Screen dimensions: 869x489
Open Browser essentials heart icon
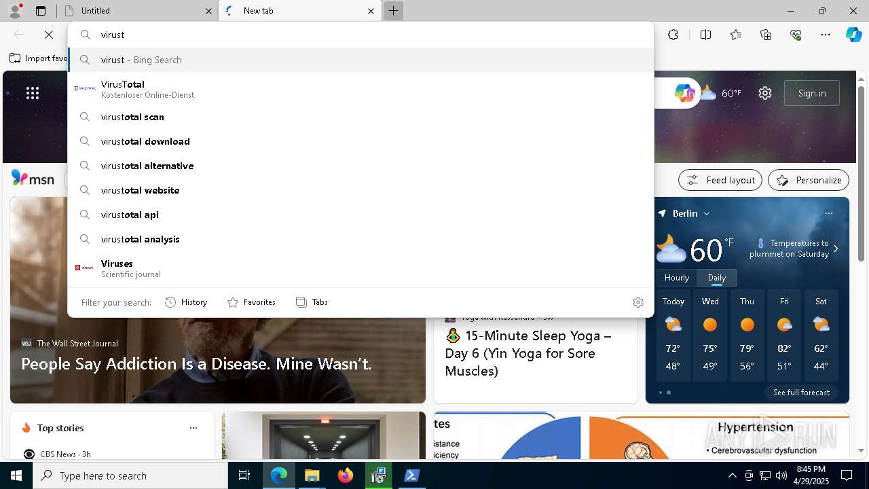[x=796, y=35]
